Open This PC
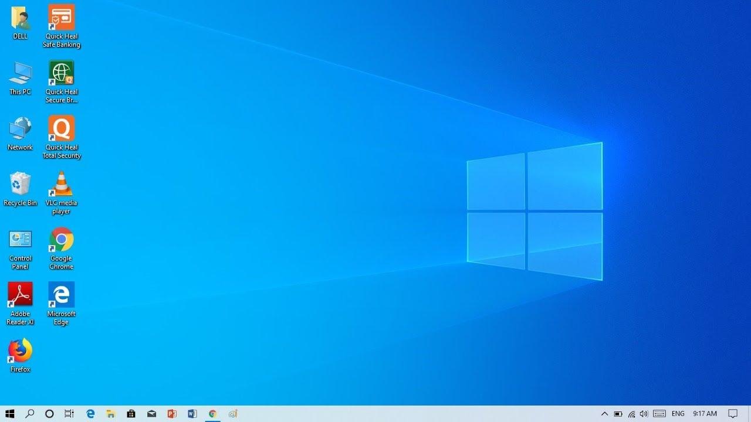This screenshot has width=751, height=422. pyautogui.click(x=20, y=74)
